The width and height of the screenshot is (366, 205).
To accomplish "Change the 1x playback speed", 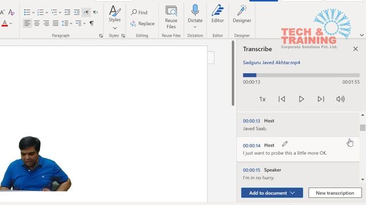I will tap(262, 99).
